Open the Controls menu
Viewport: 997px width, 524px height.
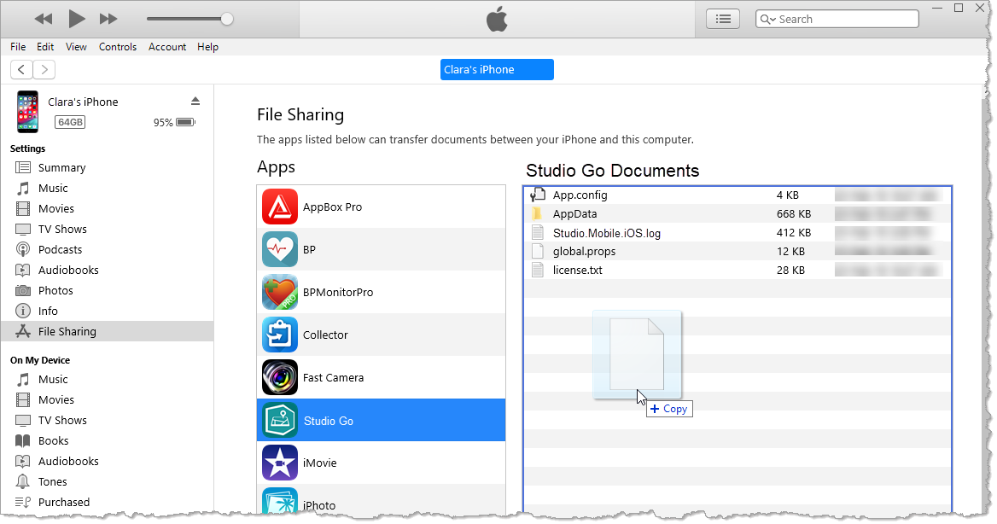pos(118,47)
